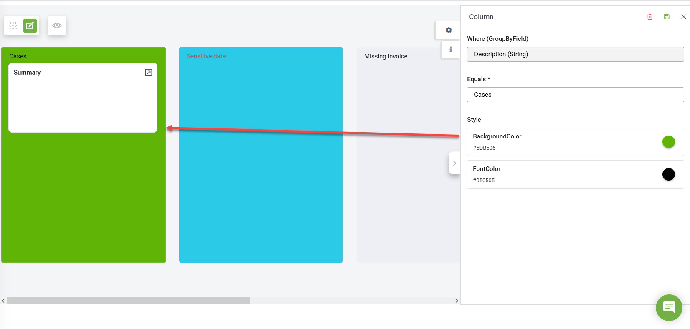Viewport: 690px width, 329px height.
Task: Close the Column panel
Action: pyautogui.click(x=683, y=17)
